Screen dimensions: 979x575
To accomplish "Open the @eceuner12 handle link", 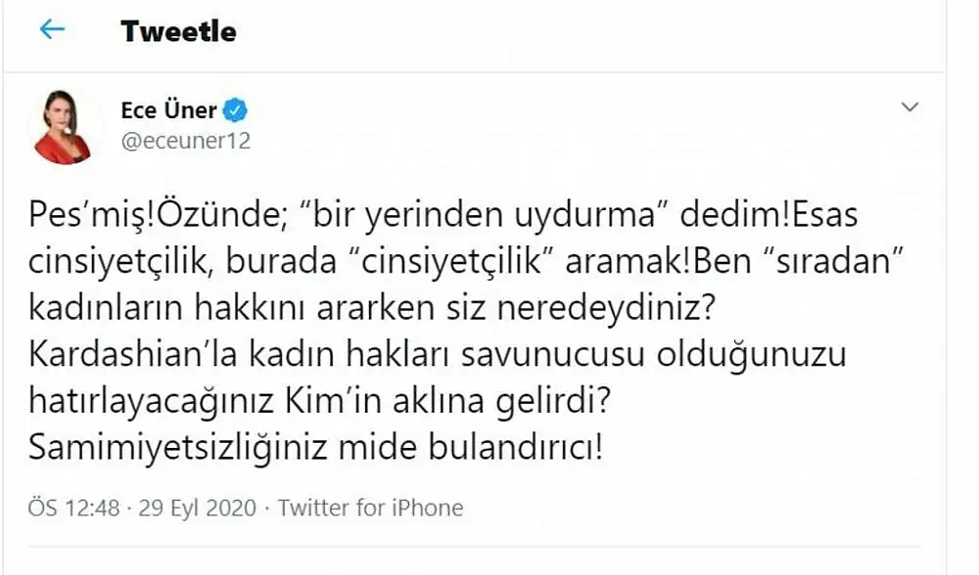I will pos(186,141).
